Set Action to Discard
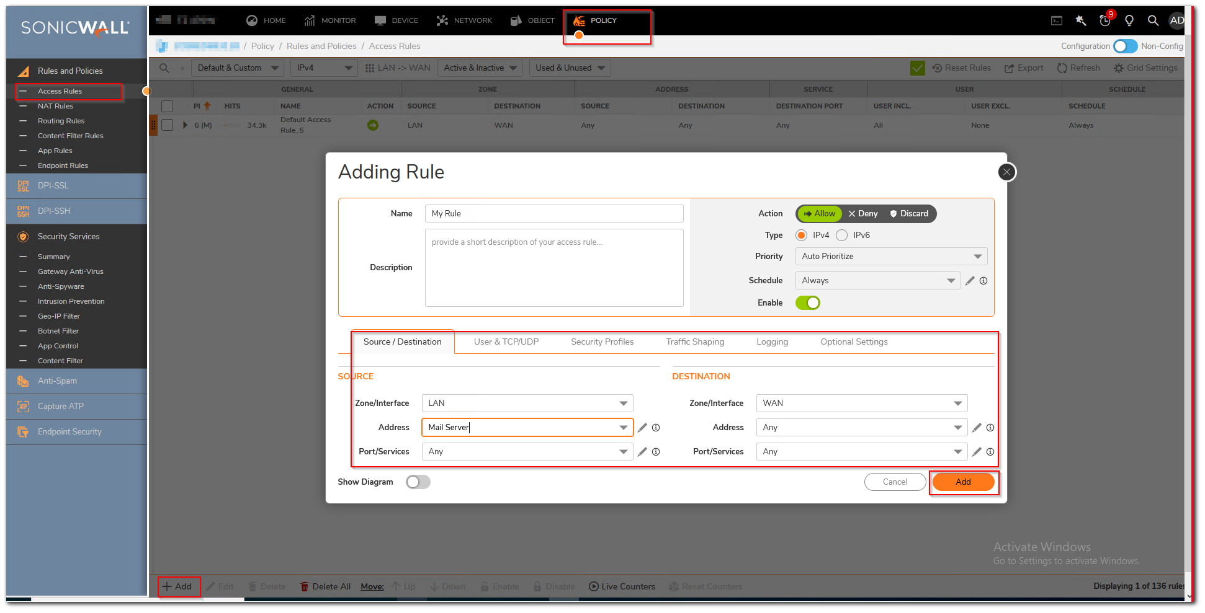The height and width of the screenshot is (613, 1205). [910, 214]
